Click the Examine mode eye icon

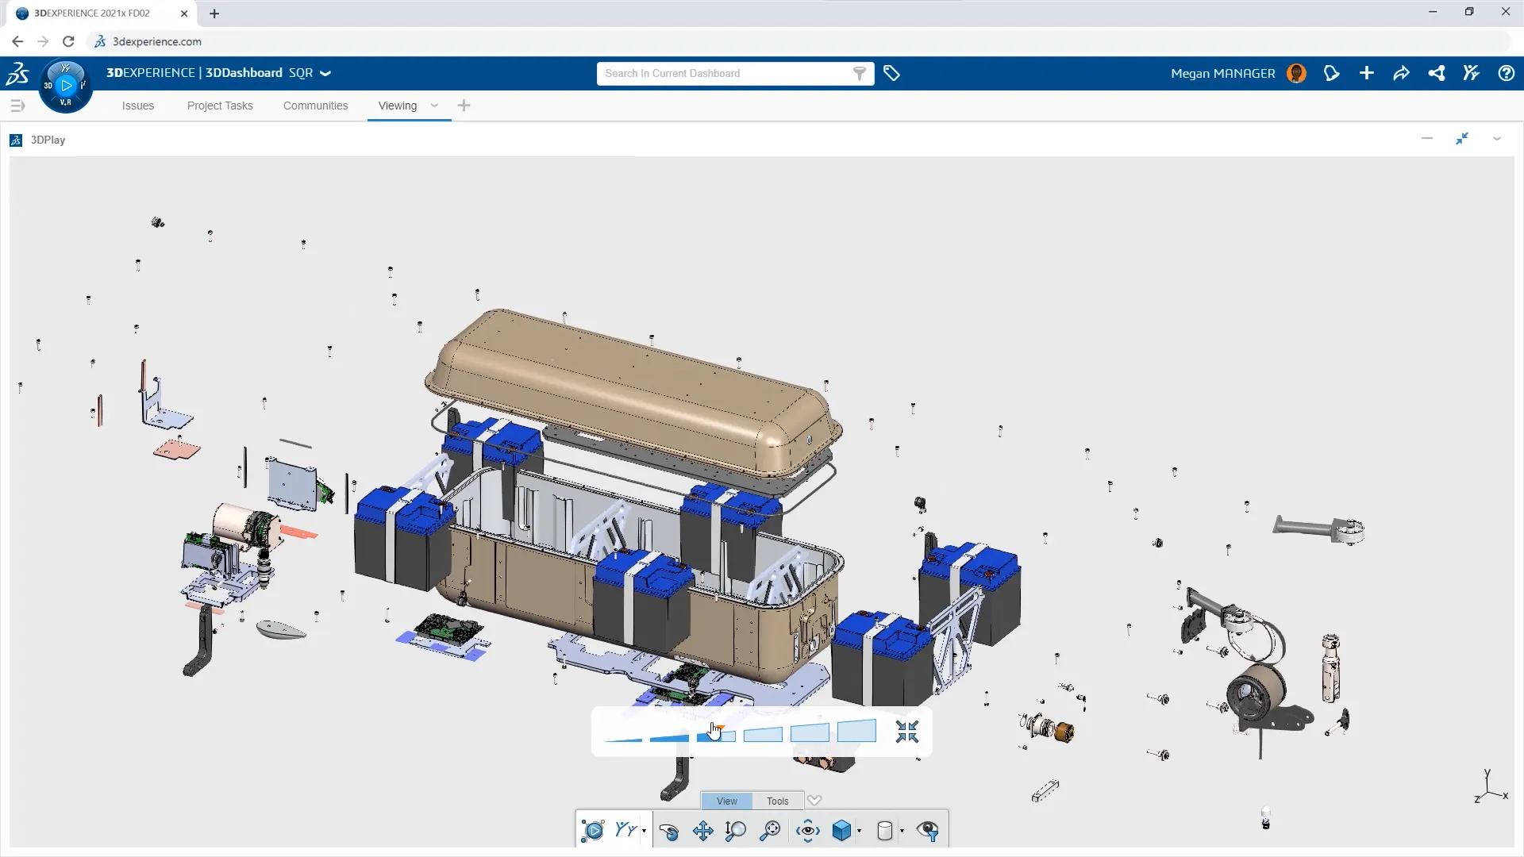[x=807, y=831]
